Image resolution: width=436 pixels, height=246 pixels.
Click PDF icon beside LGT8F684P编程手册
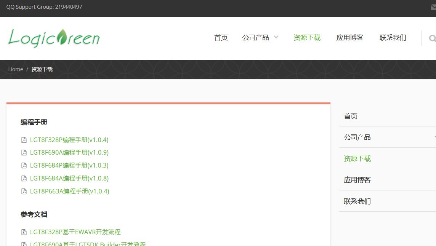[24, 166]
